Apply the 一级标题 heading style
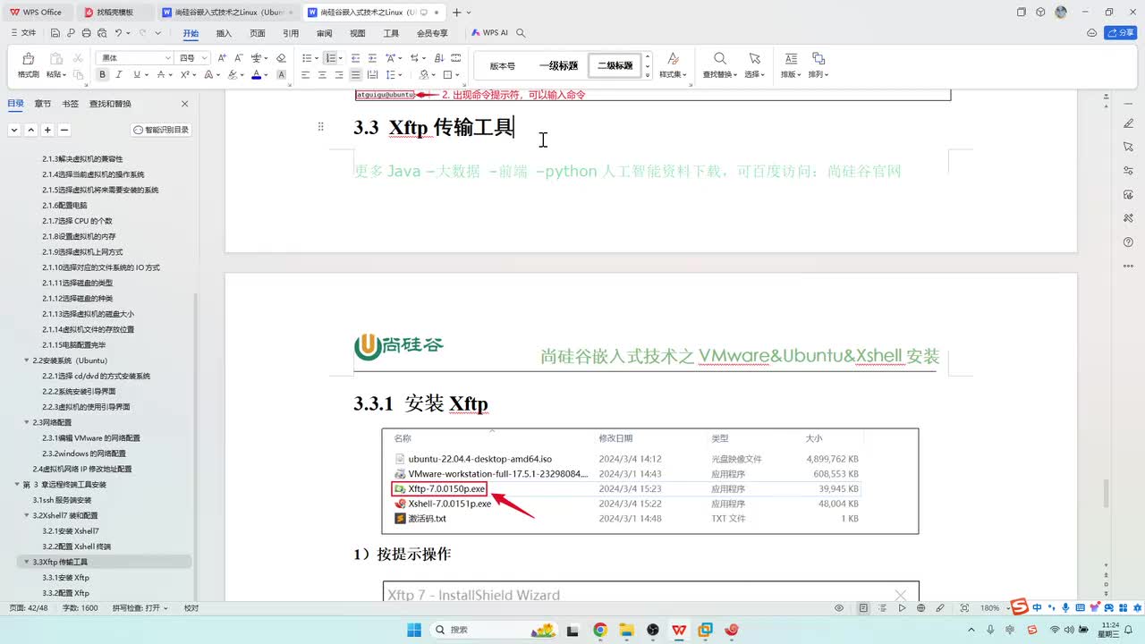The height and width of the screenshot is (644, 1145). 558,65
